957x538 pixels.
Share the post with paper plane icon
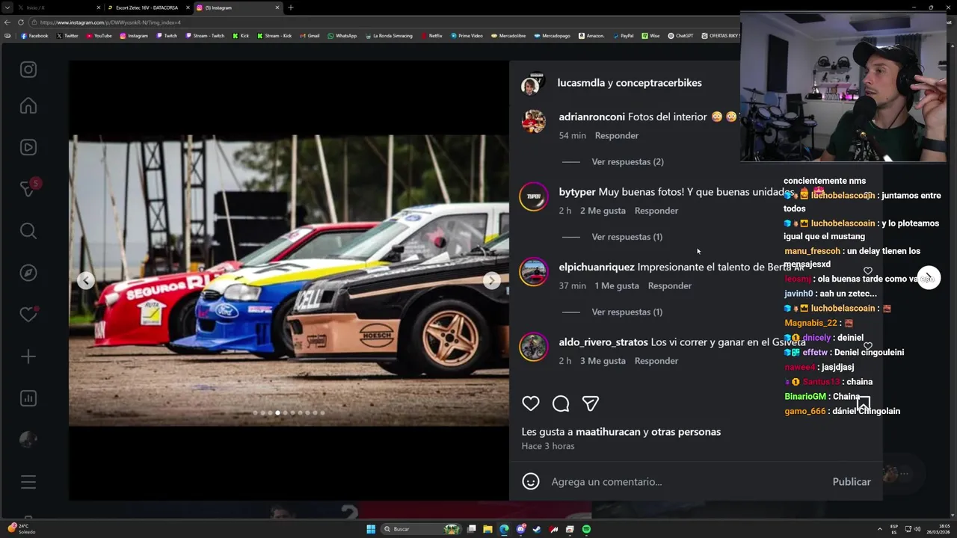point(591,403)
